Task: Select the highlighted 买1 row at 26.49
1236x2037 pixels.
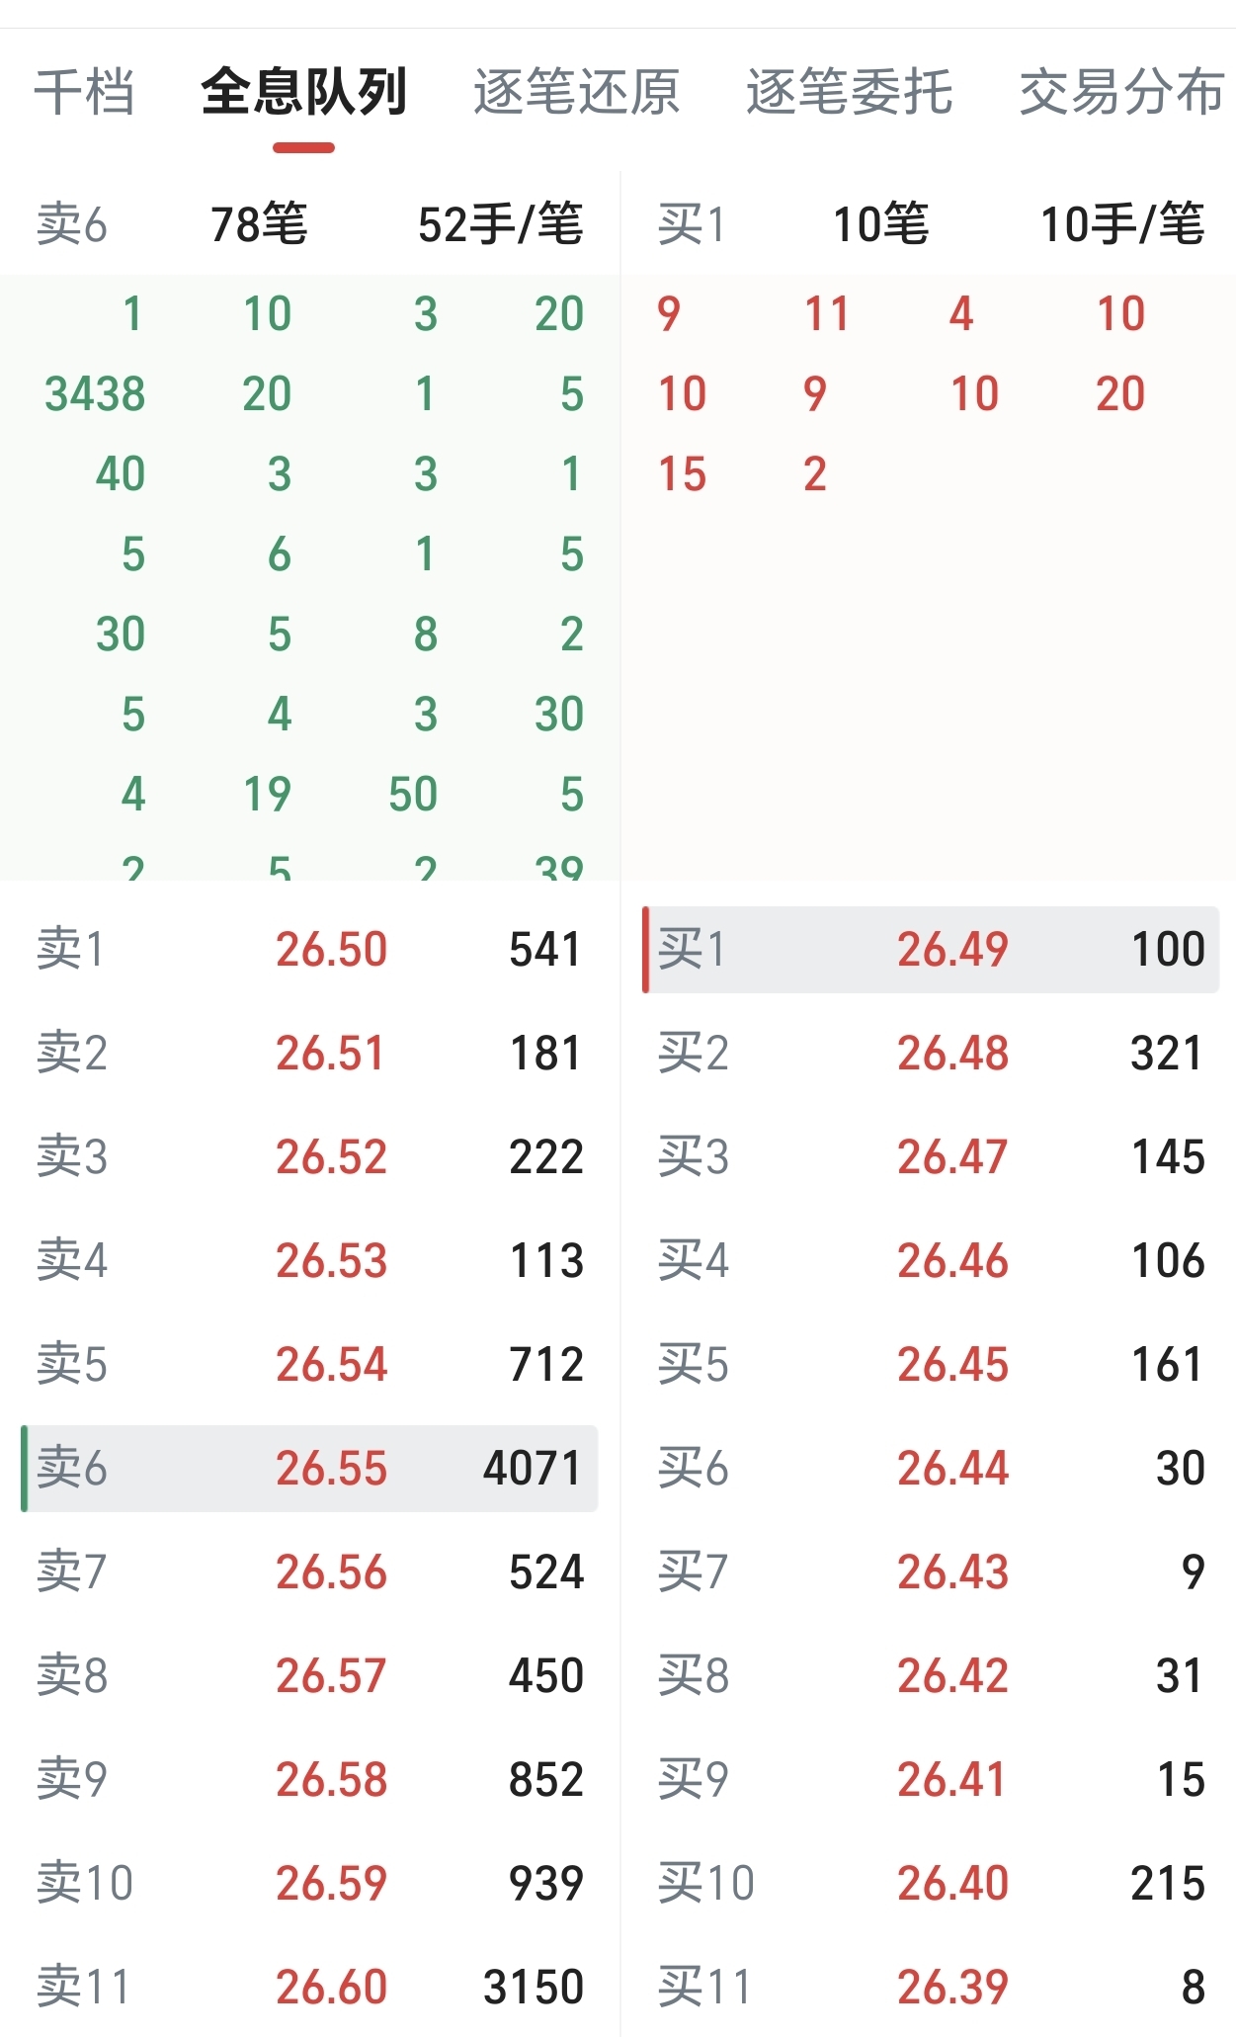Action: point(931,949)
